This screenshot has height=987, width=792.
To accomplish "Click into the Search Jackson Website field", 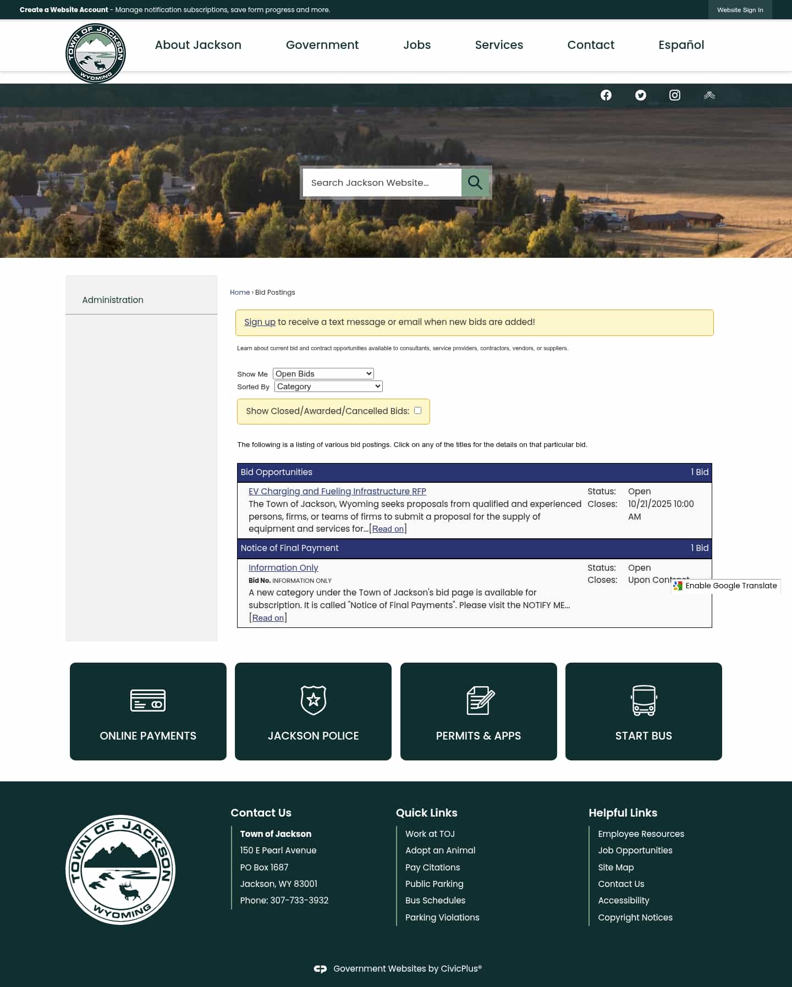I will pyautogui.click(x=382, y=183).
